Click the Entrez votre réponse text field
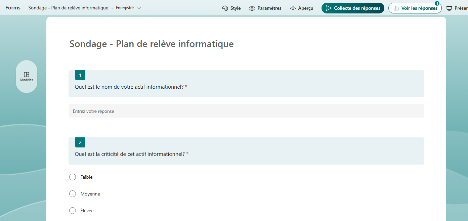 [x=246, y=111]
